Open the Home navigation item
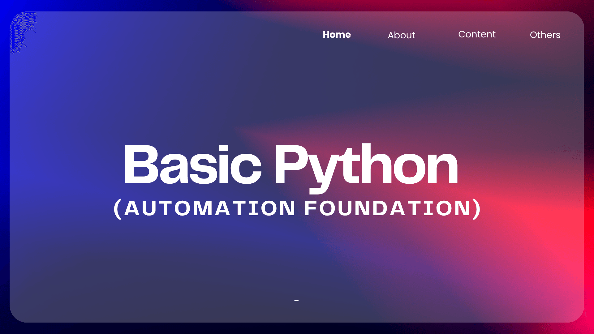594x334 pixels. (337, 35)
